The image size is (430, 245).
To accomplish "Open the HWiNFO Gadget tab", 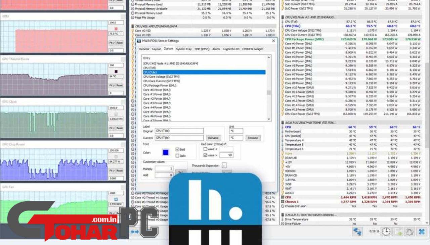I will [253, 49].
